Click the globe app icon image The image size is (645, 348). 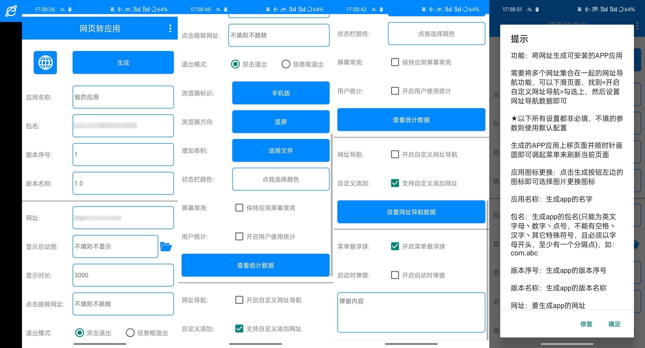[x=45, y=63]
